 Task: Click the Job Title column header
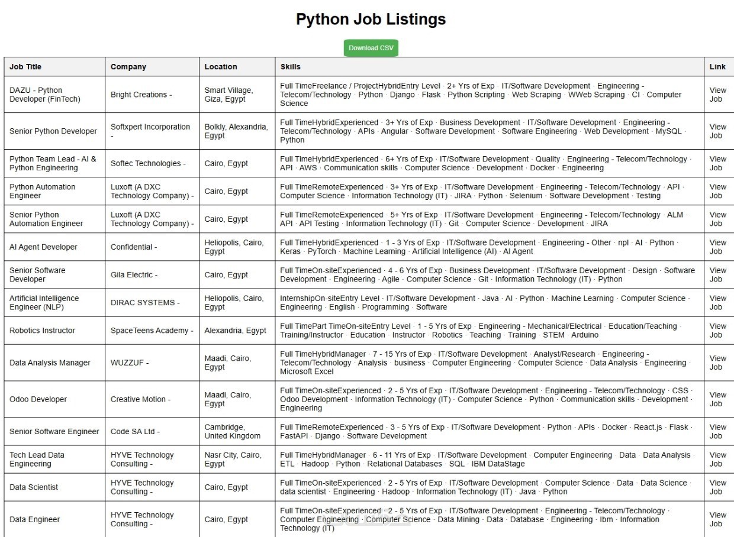point(54,67)
